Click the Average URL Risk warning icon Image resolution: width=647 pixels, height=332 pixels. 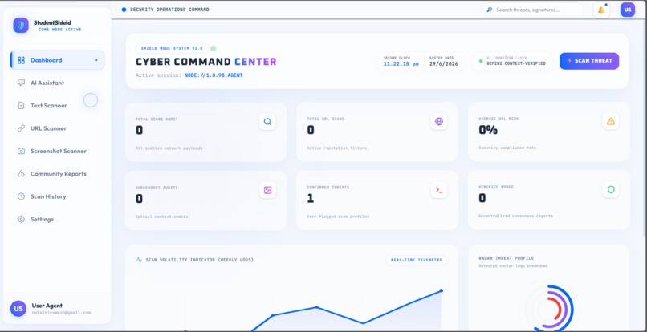click(x=610, y=121)
